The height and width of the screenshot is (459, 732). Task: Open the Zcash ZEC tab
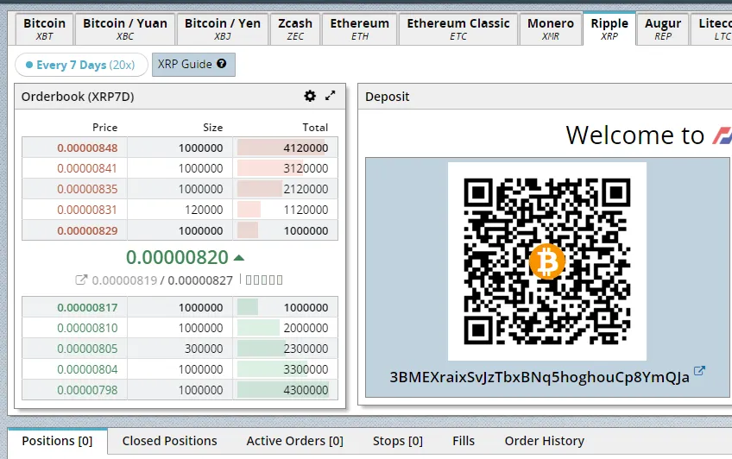[x=295, y=29]
